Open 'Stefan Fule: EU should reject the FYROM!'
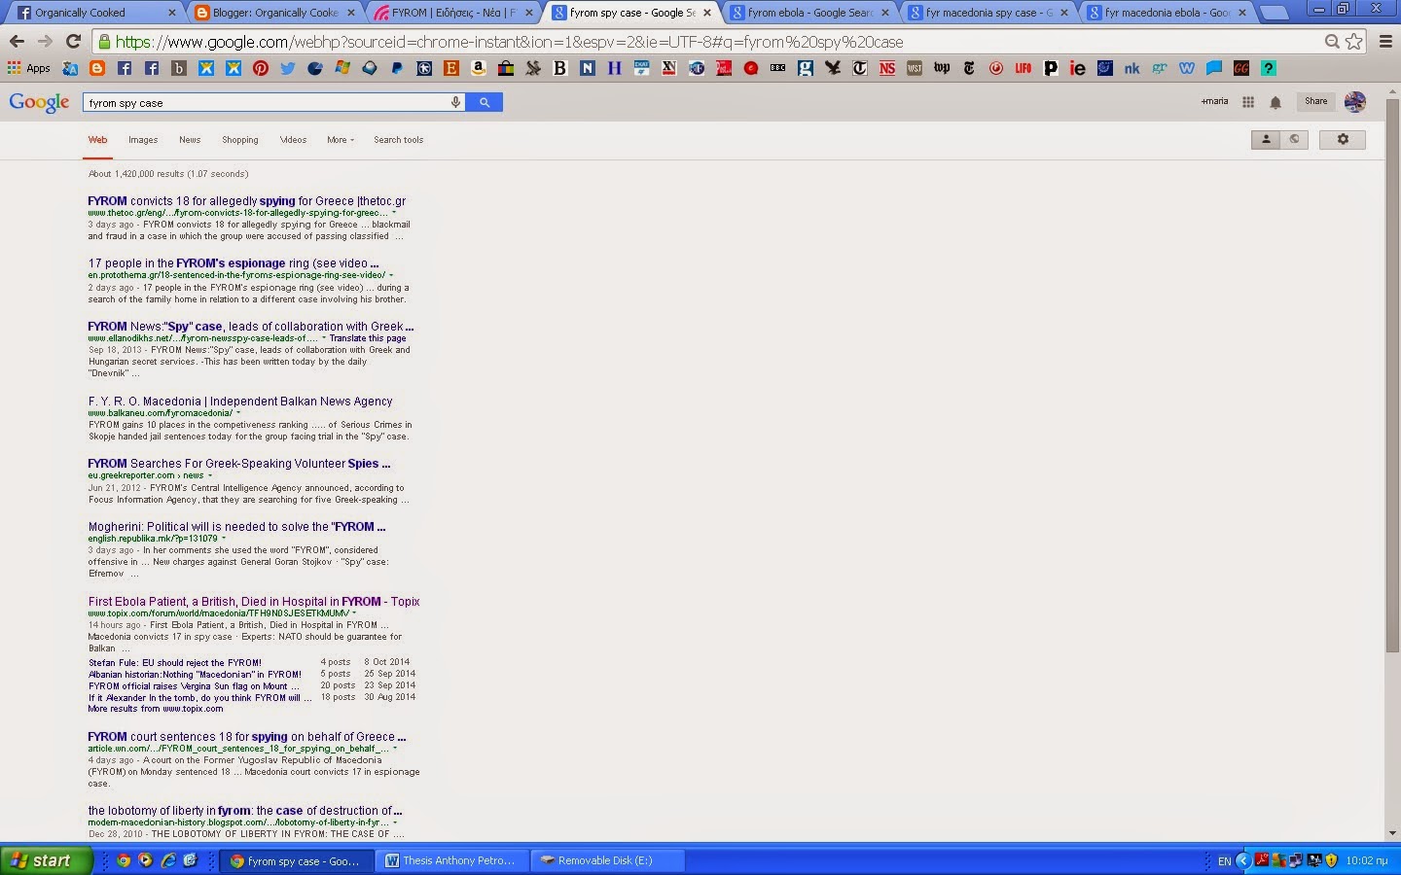The width and height of the screenshot is (1401, 875). 175,663
